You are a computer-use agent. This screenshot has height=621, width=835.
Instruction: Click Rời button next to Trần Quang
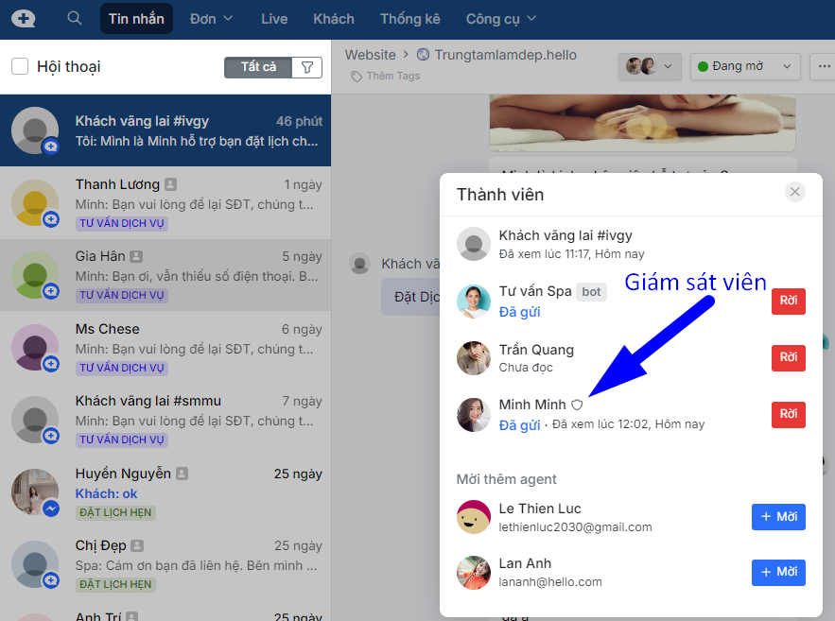(788, 357)
